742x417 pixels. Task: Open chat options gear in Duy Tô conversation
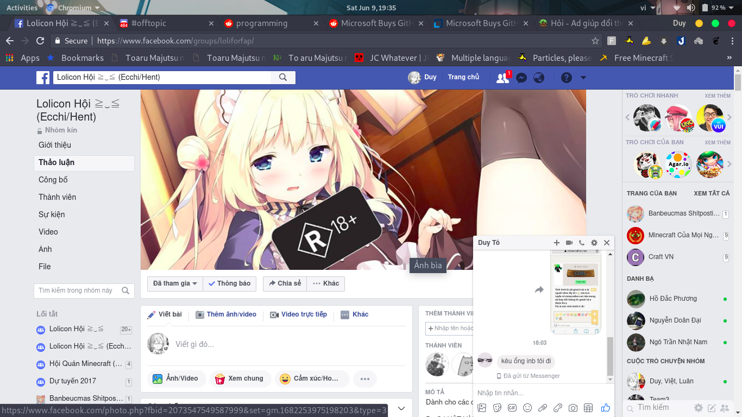click(594, 243)
